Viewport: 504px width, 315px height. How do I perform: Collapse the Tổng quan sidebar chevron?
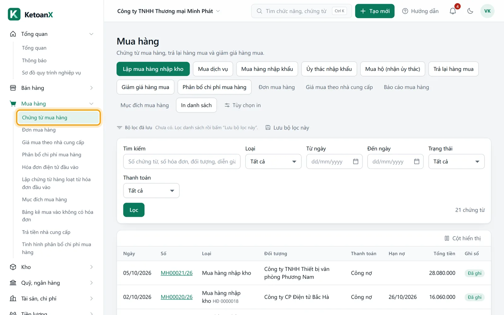coord(91,34)
